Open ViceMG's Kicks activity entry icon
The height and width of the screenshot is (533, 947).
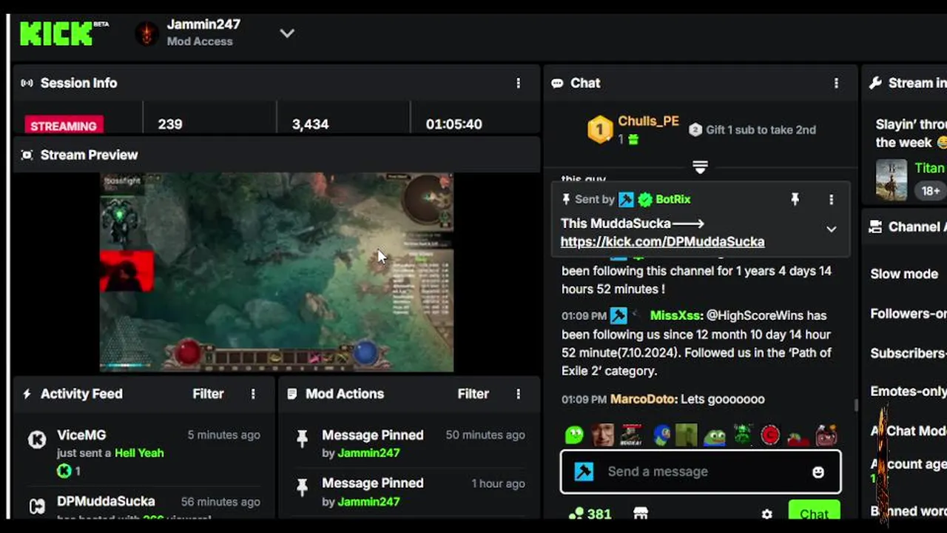coord(37,440)
